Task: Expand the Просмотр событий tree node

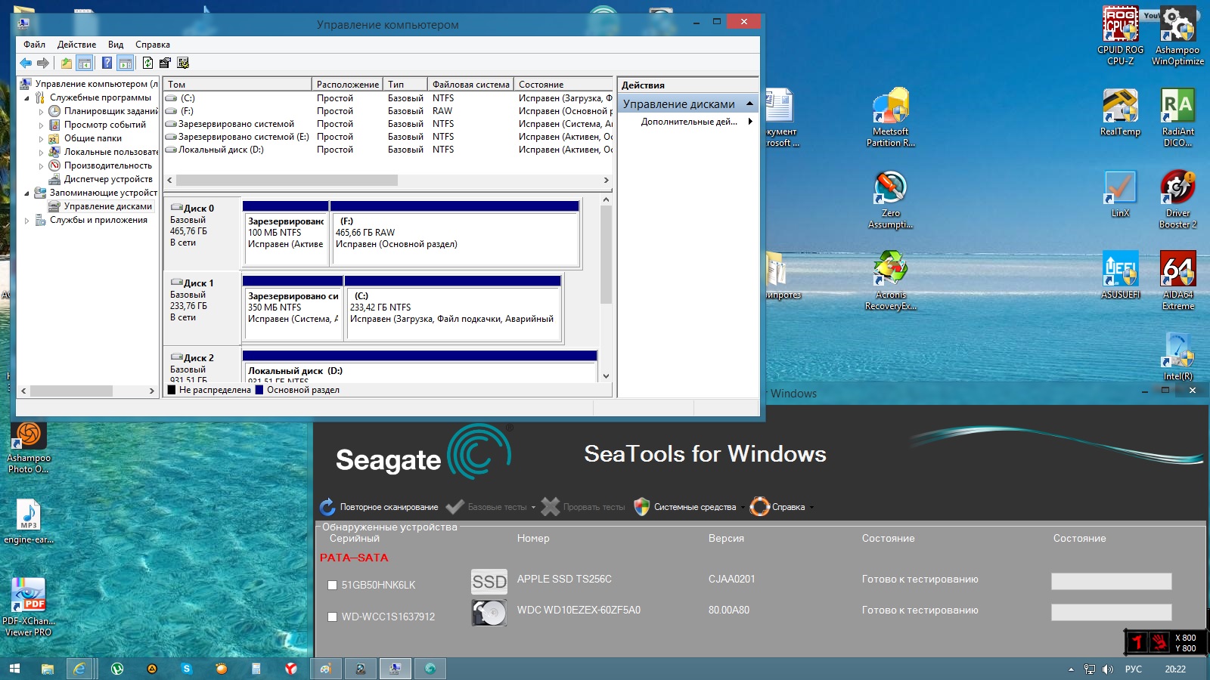Action: tap(41, 125)
